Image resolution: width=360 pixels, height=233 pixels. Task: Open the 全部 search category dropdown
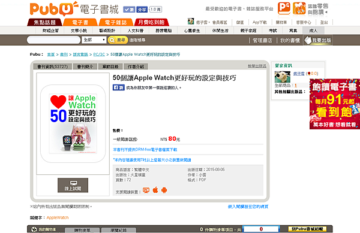pos(94,40)
